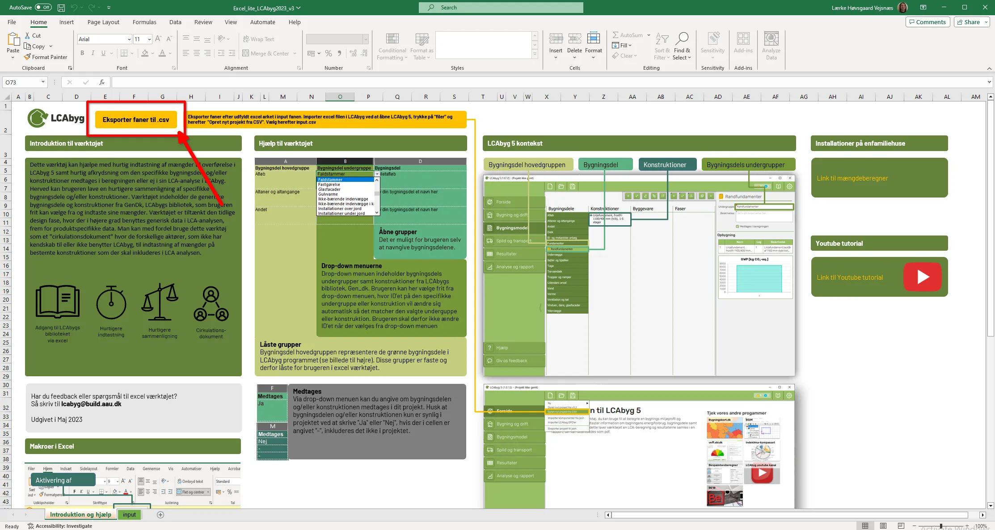Open the Formulas ribbon tab
The width and height of the screenshot is (995, 530).
tap(144, 22)
